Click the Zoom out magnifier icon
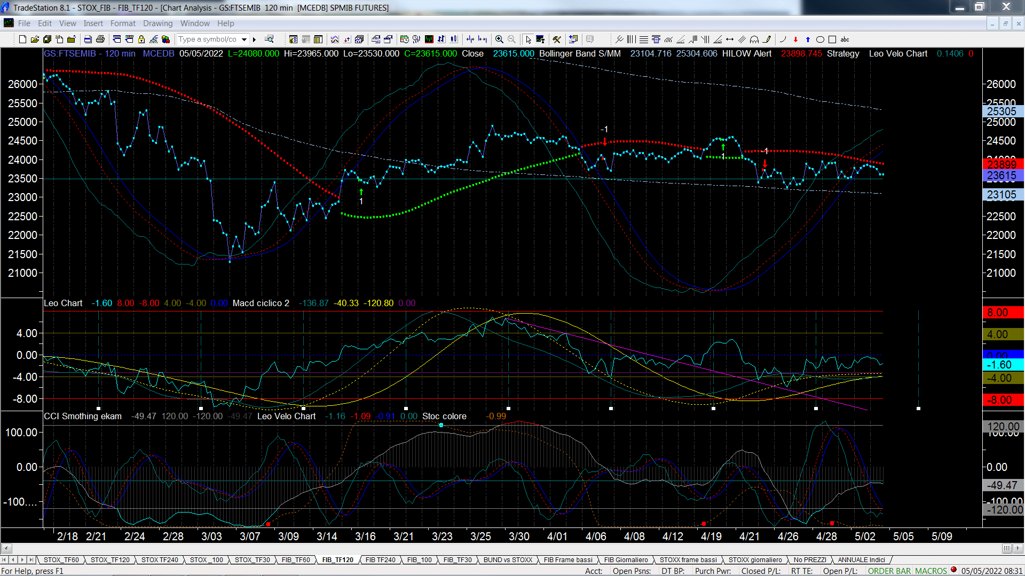Viewport: 1025px width, 576px height. 511,39
